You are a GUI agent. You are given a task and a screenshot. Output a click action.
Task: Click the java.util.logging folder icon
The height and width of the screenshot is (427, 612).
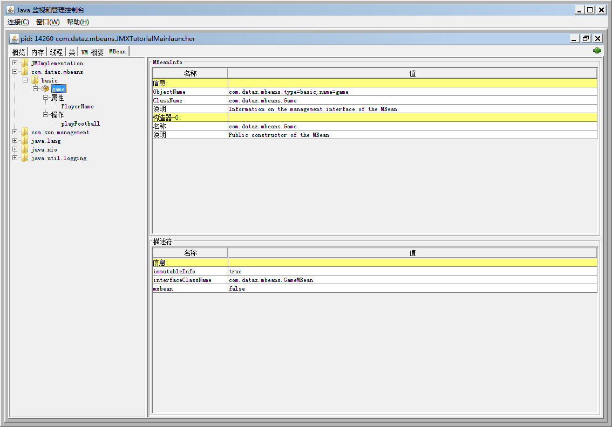24,158
